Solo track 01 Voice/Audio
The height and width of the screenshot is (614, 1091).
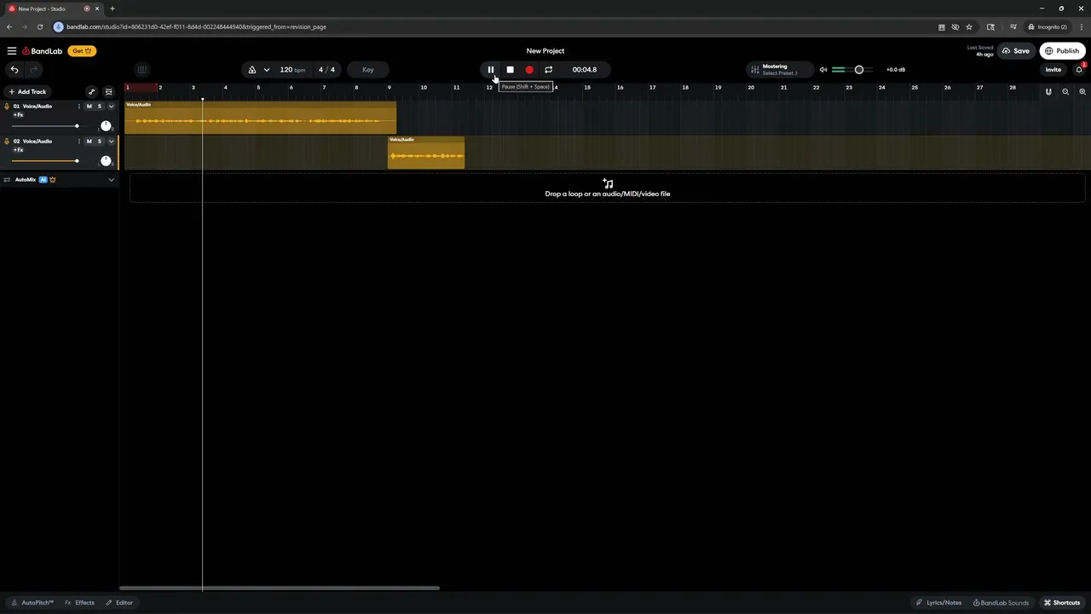click(x=99, y=107)
